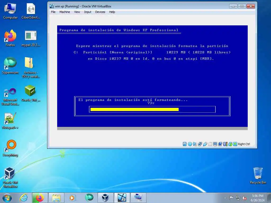Image resolution: width=271 pixels, height=203 pixels.
Task: Switch to Firefox on the taskbar
Action: click(x=40, y=198)
